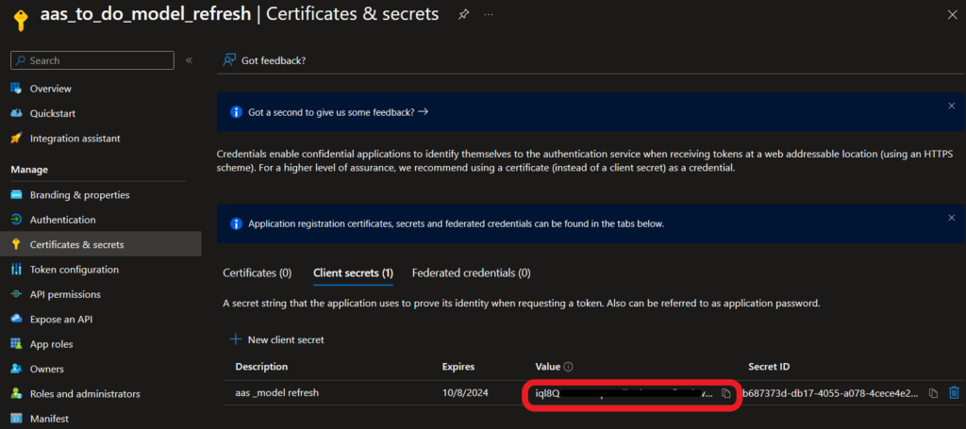
Task: Switch to Certificates (0) tab
Action: [257, 272]
